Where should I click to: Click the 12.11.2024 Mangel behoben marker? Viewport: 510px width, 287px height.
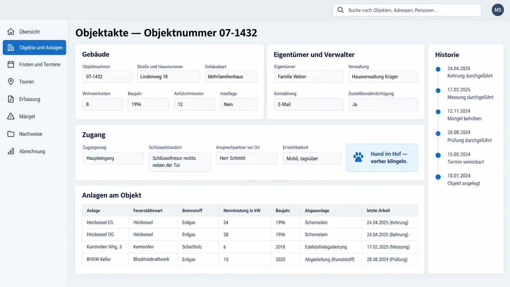coord(438,112)
